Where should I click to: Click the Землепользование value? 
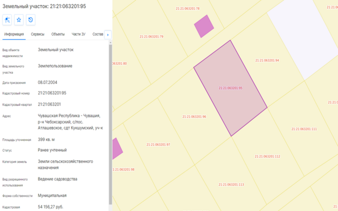pos(55,66)
